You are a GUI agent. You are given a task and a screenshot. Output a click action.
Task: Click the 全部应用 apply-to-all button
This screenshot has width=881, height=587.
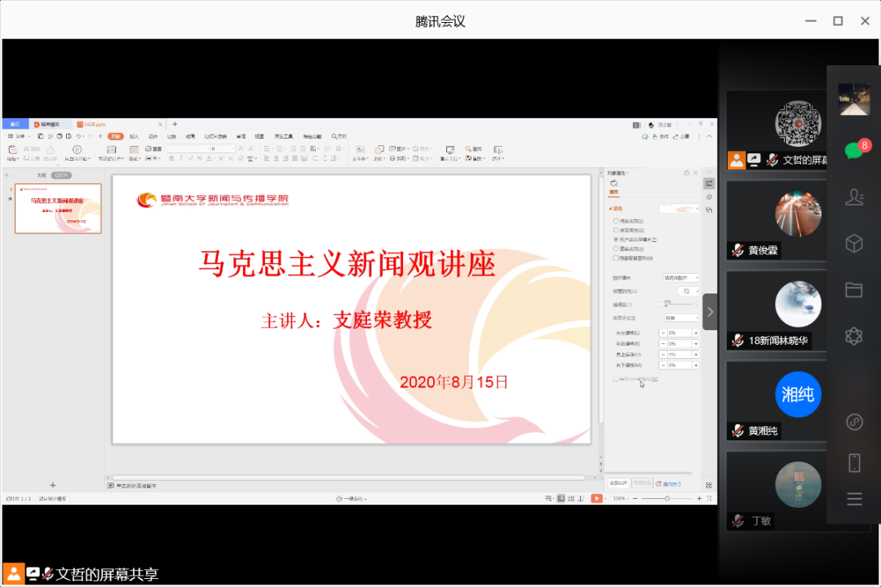[618, 483]
